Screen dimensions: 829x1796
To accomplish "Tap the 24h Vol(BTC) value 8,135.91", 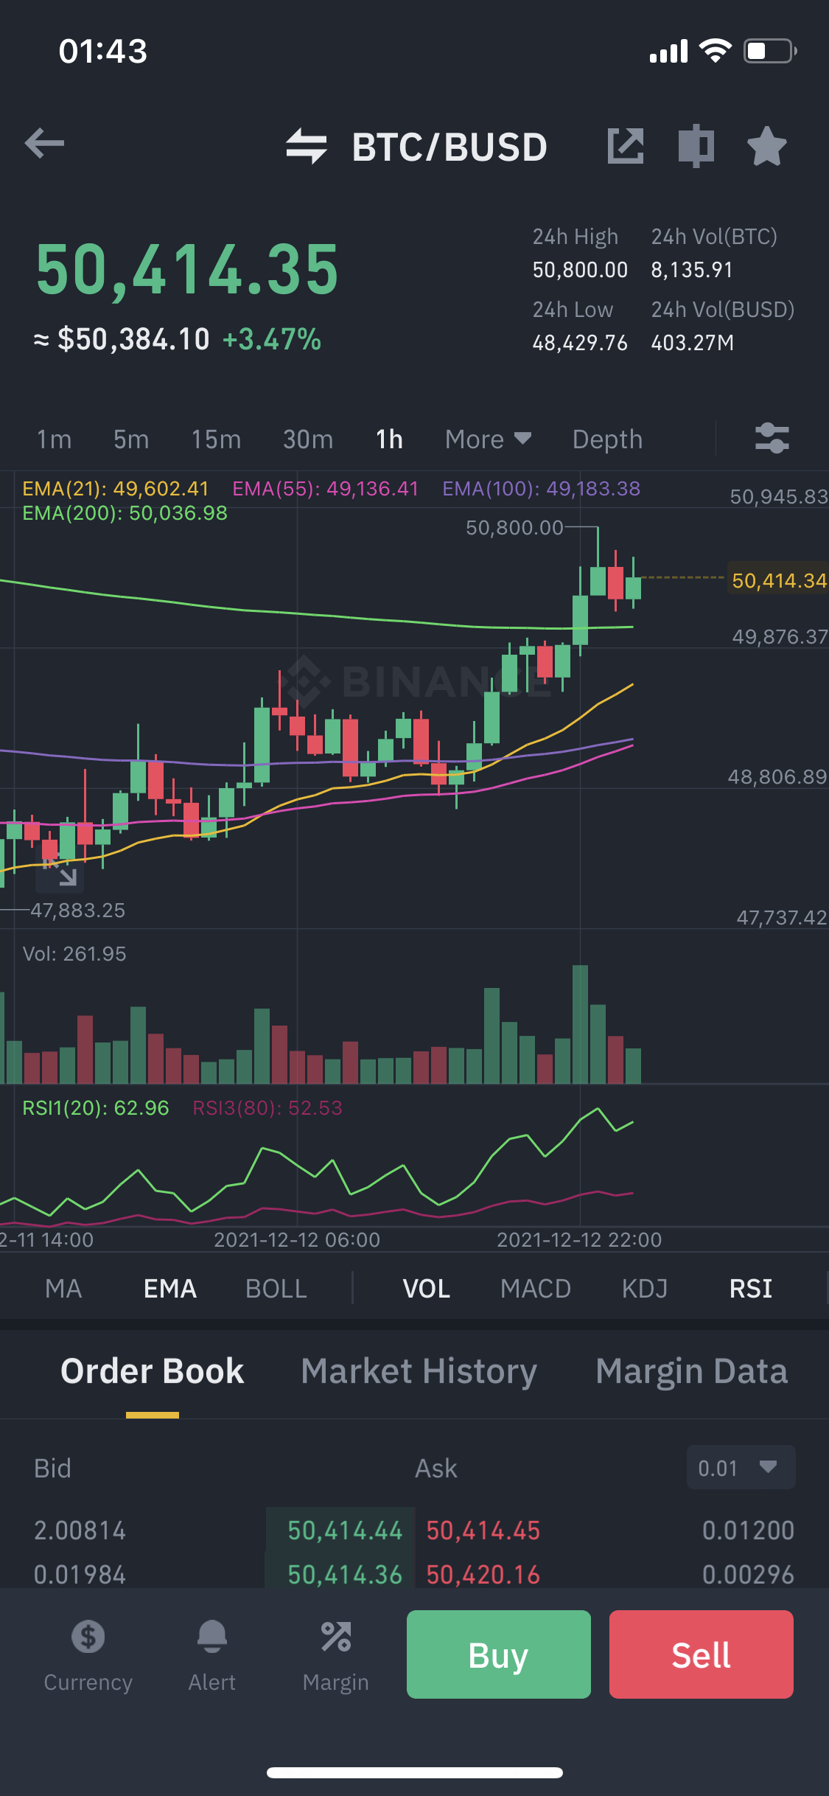I will [x=692, y=270].
